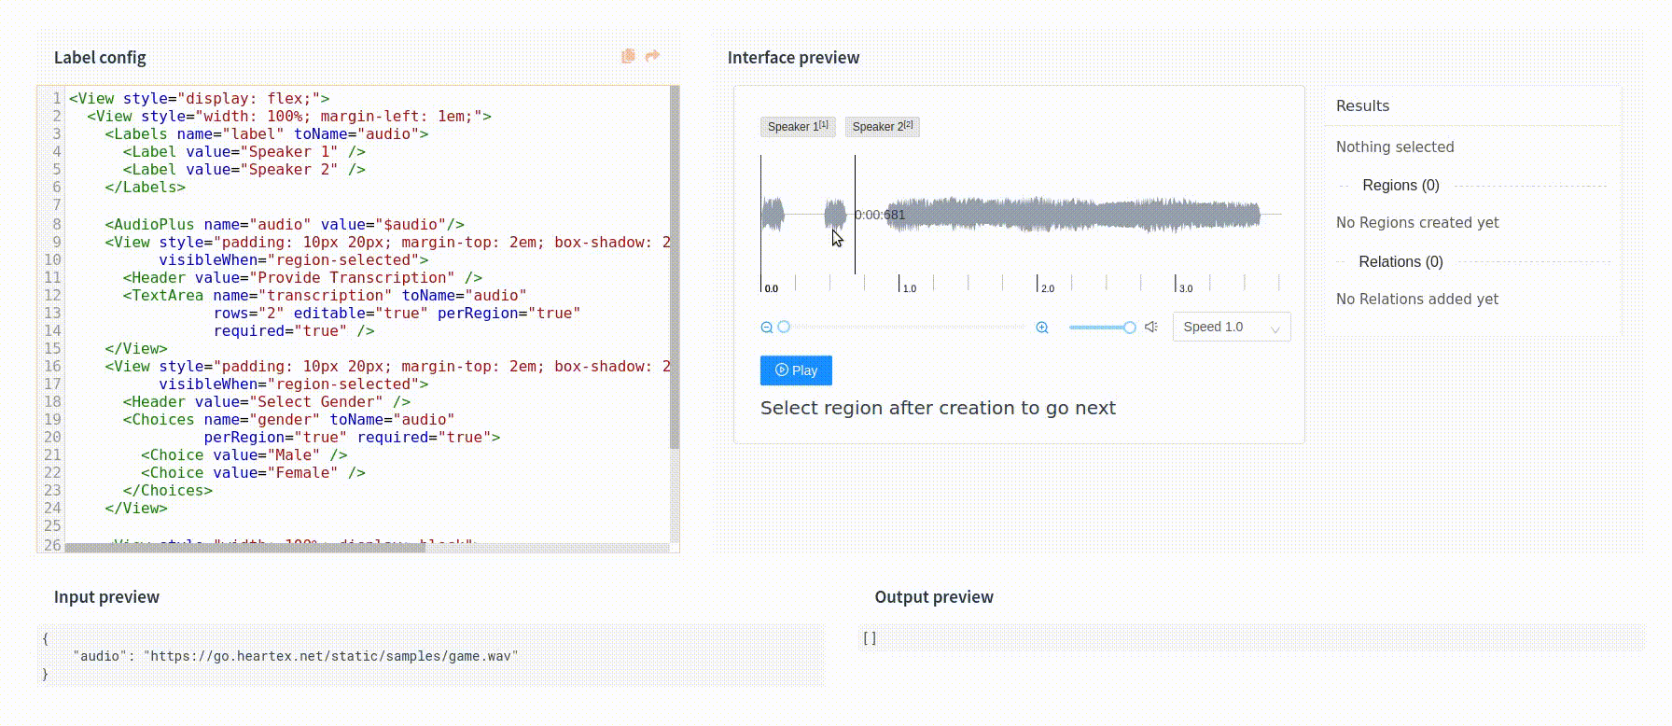Screen dimensions: 1672x726
Task: Click code line with Label value="Speaker 2"
Action: click(x=244, y=169)
